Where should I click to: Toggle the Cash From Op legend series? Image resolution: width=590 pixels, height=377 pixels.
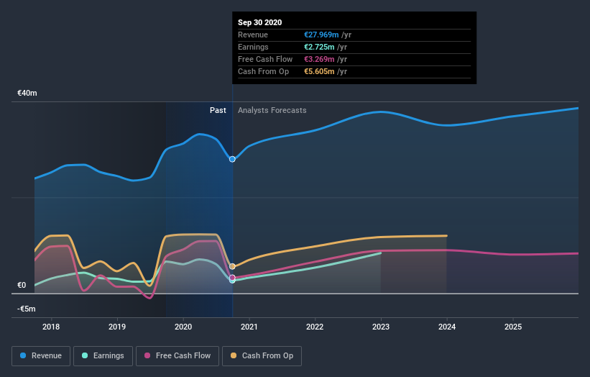pyautogui.click(x=262, y=356)
